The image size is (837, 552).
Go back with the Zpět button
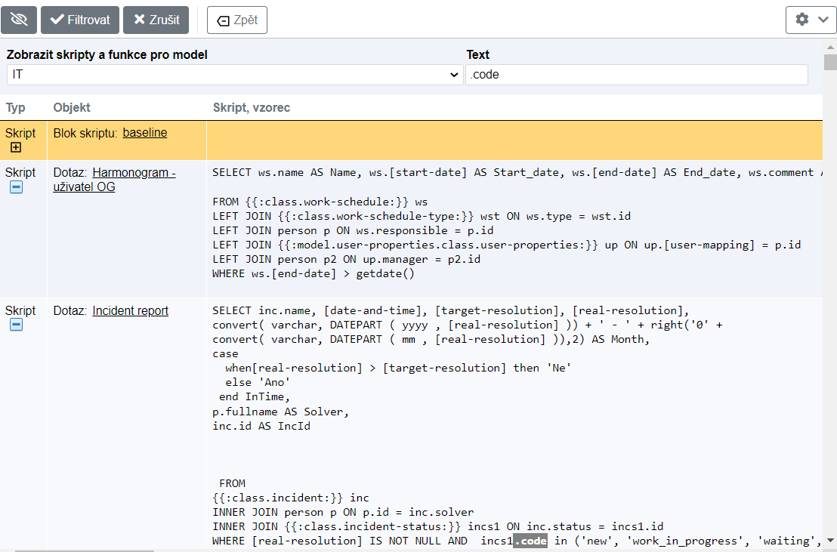[x=237, y=20]
